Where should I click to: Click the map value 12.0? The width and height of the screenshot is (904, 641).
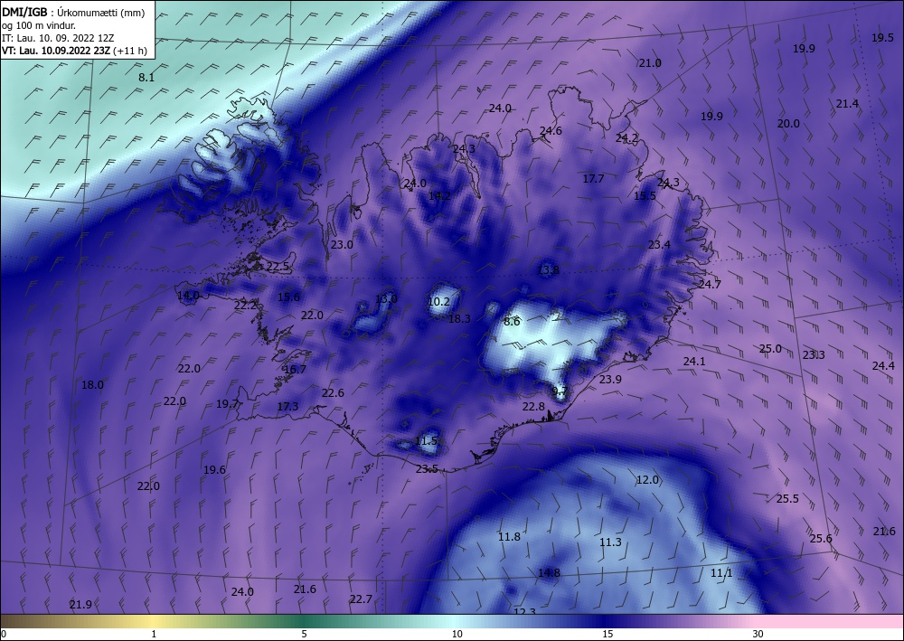[647, 479]
